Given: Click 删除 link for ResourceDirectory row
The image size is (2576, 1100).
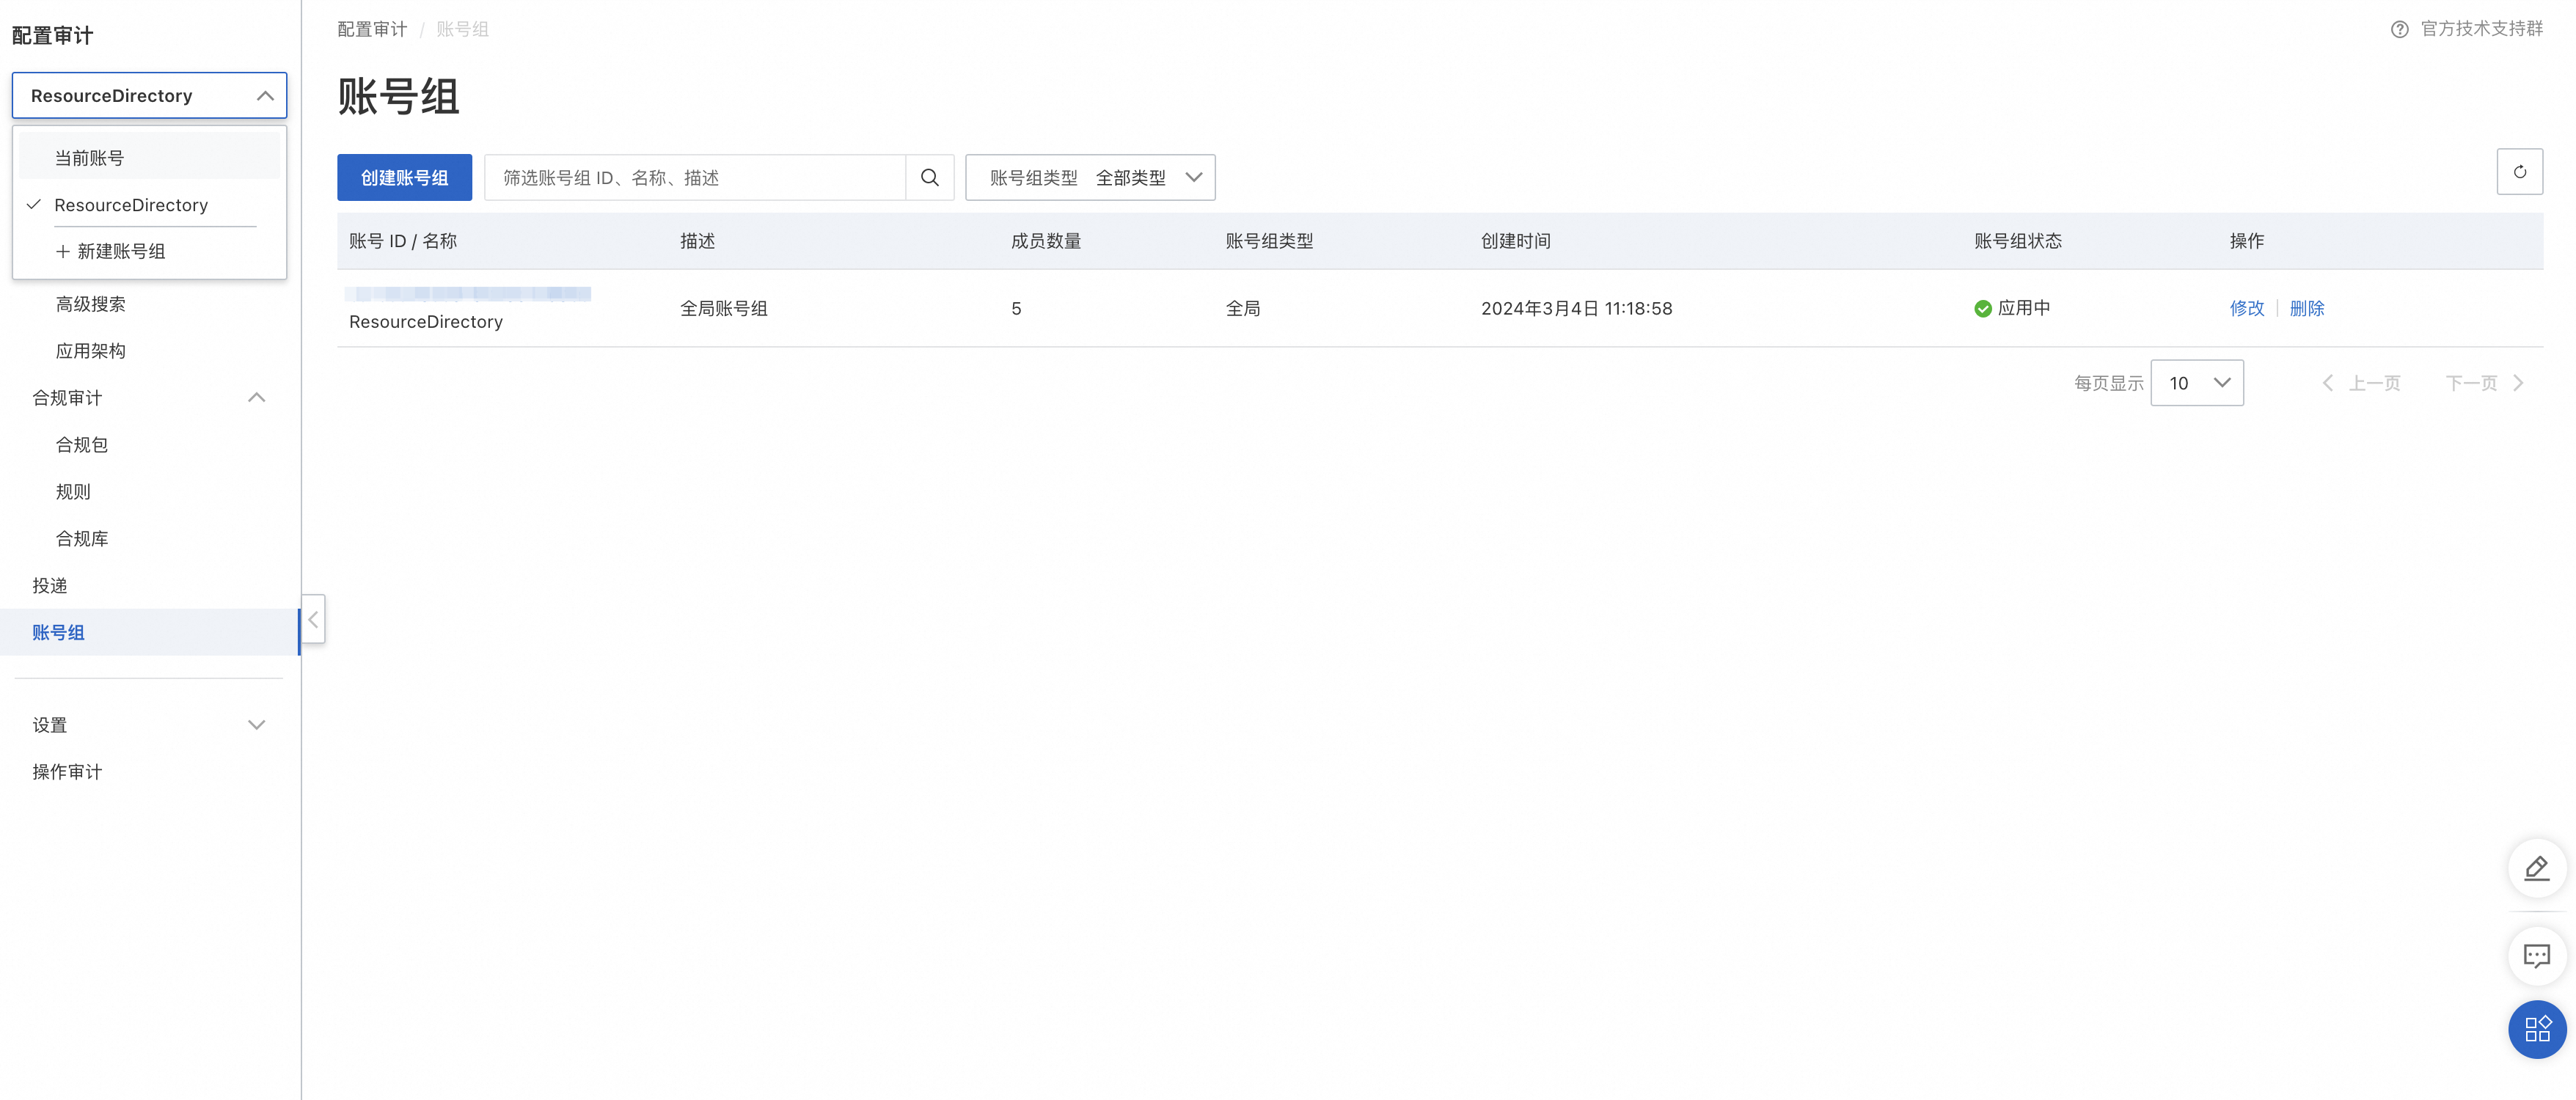Looking at the screenshot, I should [2305, 308].
